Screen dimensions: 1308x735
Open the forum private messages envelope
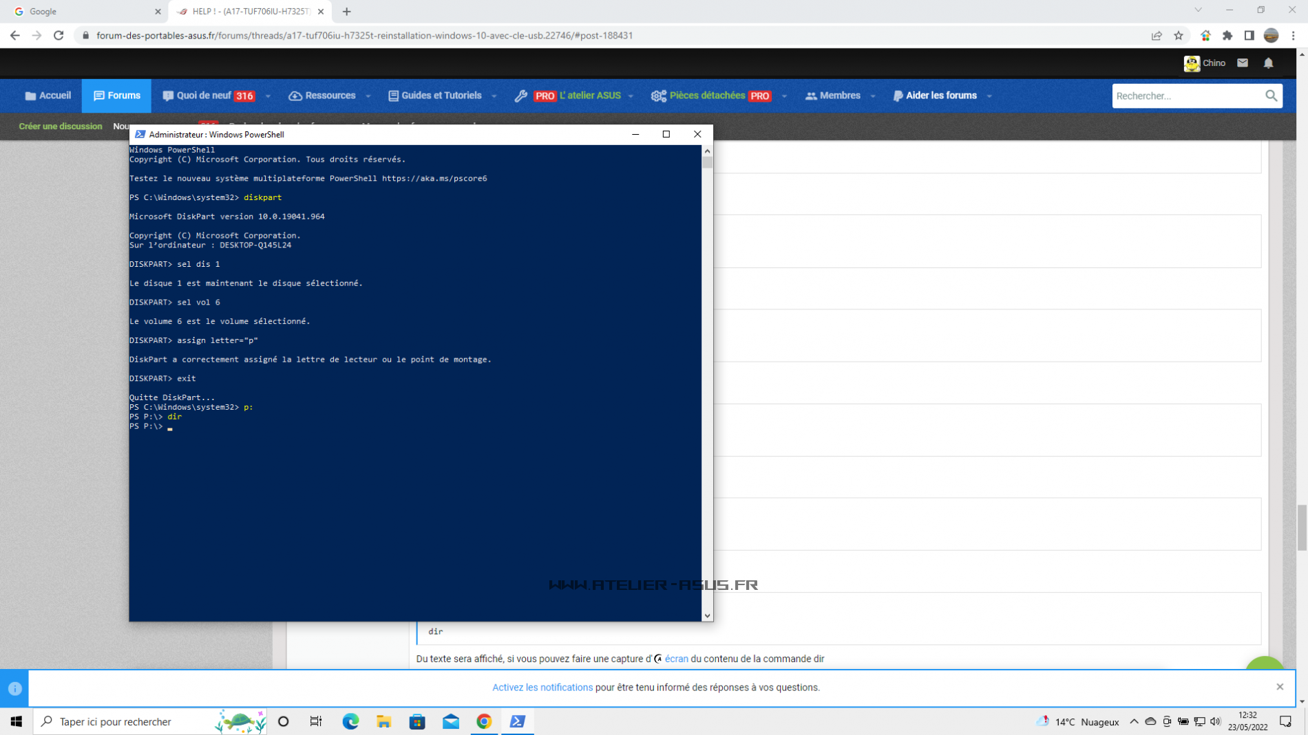(1243, 63)
